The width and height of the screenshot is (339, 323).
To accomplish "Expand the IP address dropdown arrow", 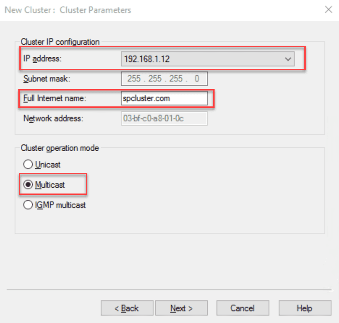I will point(288,59).
